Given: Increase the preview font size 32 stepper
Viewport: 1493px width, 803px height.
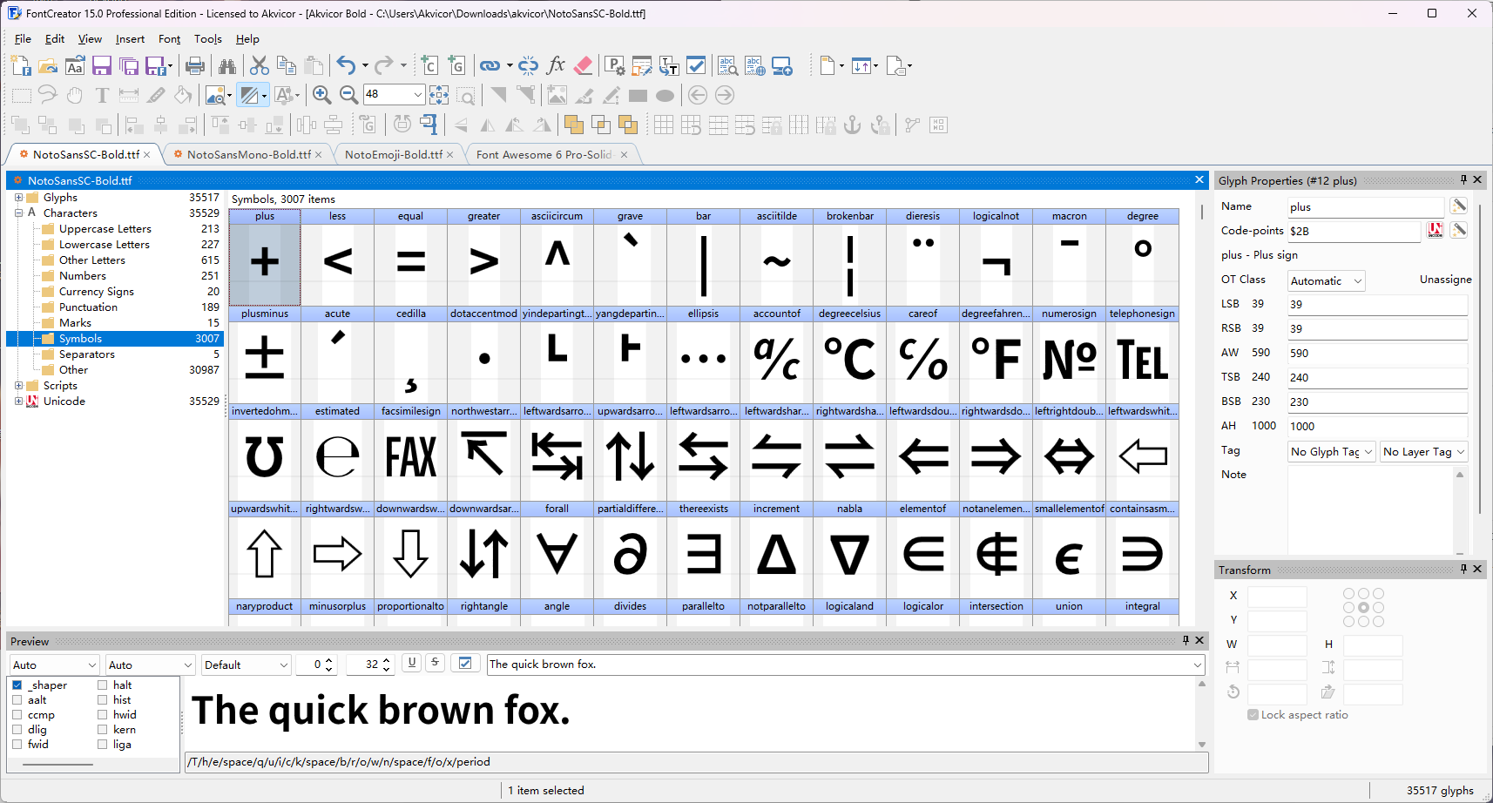Looking at the screenshot, I should (x=387, y=659).
